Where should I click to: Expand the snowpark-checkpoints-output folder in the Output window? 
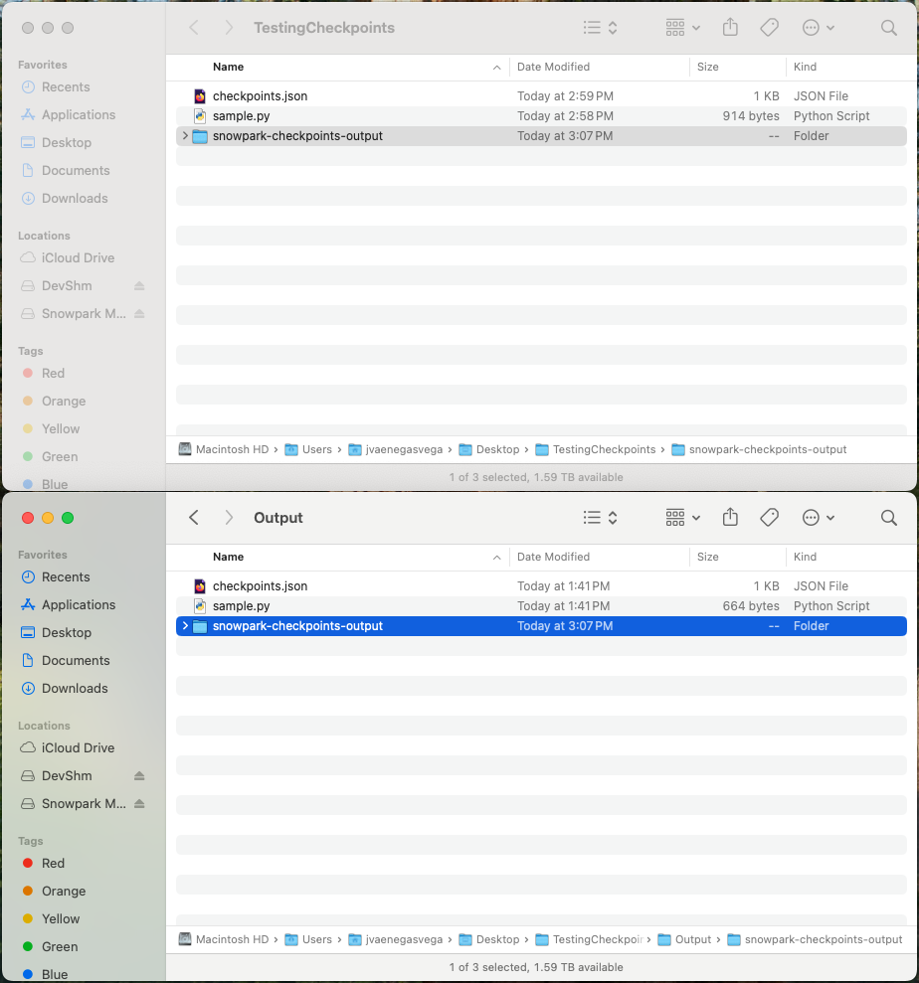click(x=185, y=626)
